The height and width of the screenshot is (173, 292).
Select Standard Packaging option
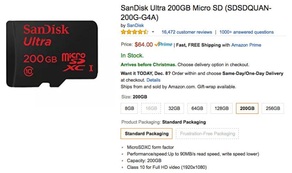(x=147, y=134)
